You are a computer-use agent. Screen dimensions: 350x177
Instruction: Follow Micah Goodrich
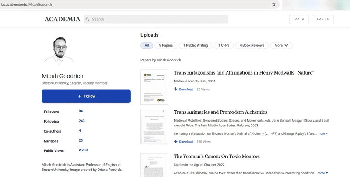[86, 96]
